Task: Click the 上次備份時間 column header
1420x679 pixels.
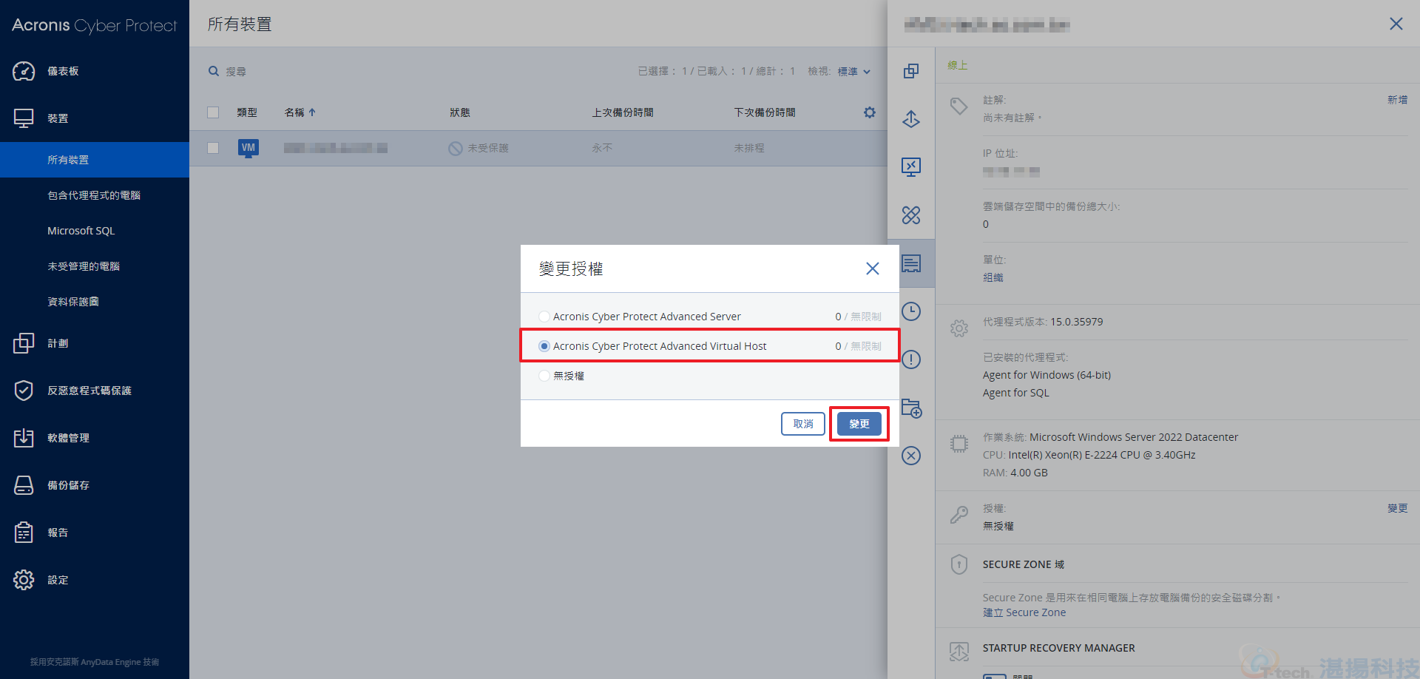Action: (x=623, y=112)
